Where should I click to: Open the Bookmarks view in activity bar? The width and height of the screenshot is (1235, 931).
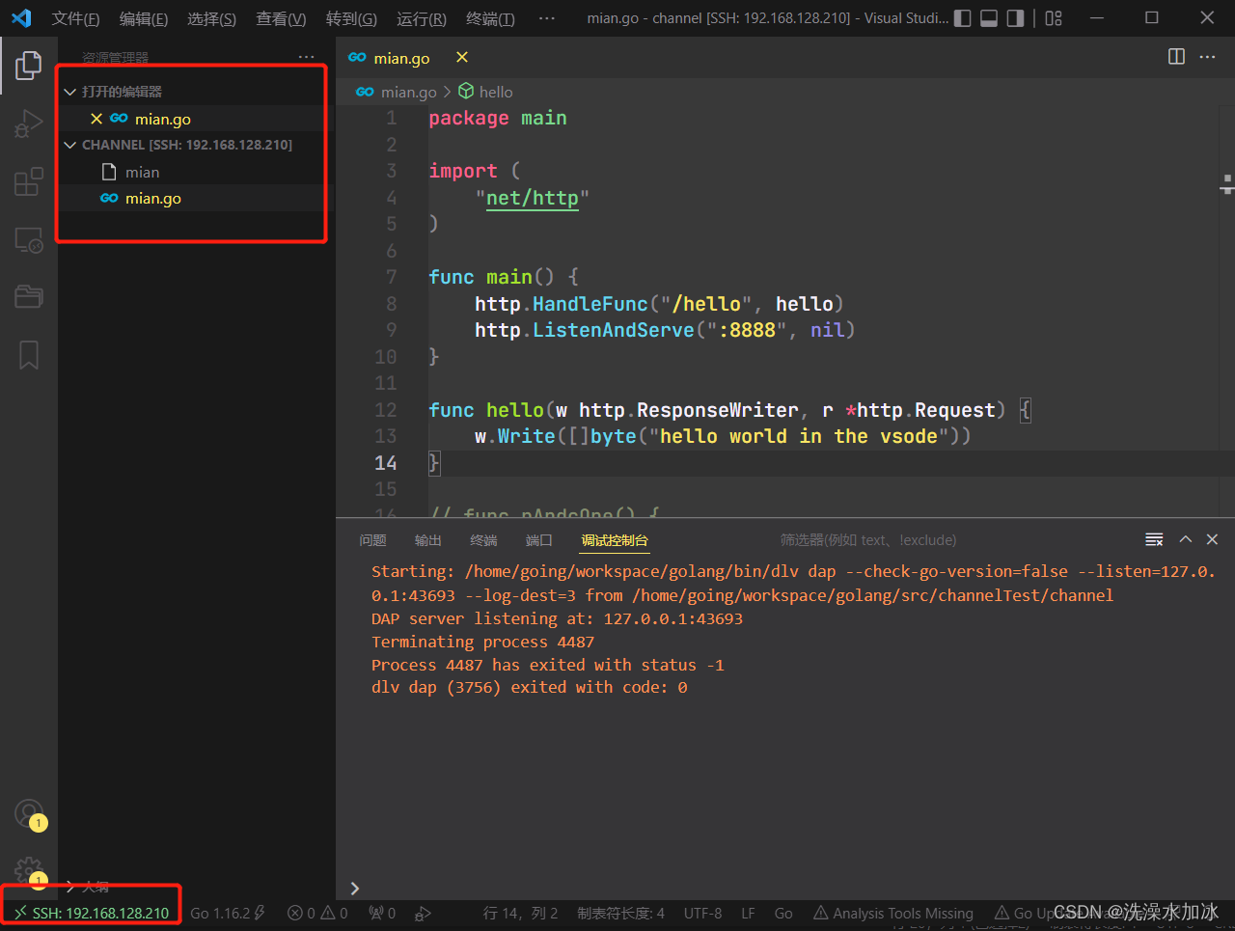29,354
